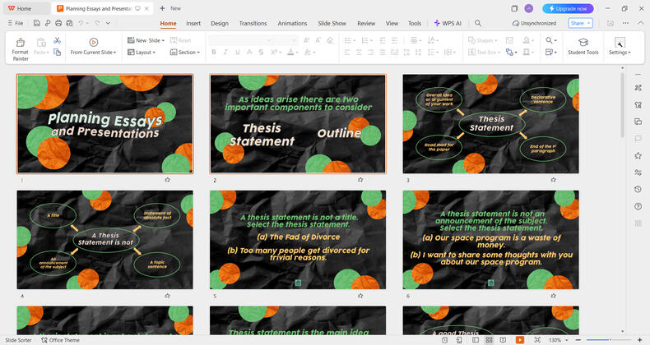
Task: Click the history clock icon in right sidebar
Action: click(638, 189)
